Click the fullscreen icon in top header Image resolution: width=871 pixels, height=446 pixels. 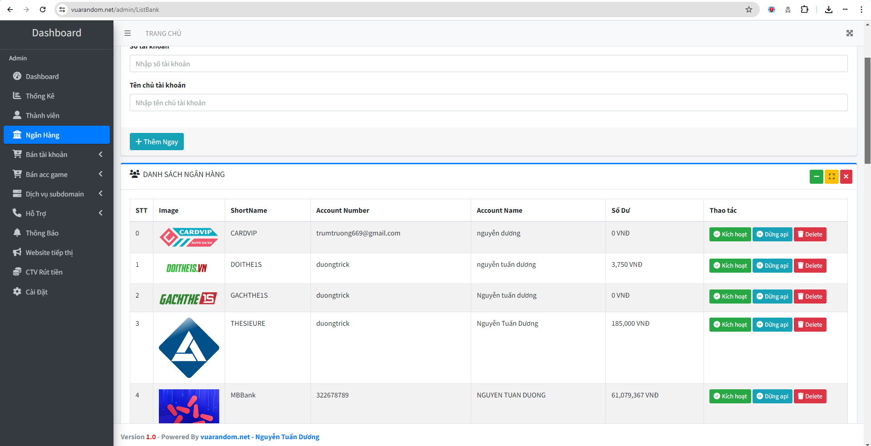pyautogui.click(x=849, y=33)
